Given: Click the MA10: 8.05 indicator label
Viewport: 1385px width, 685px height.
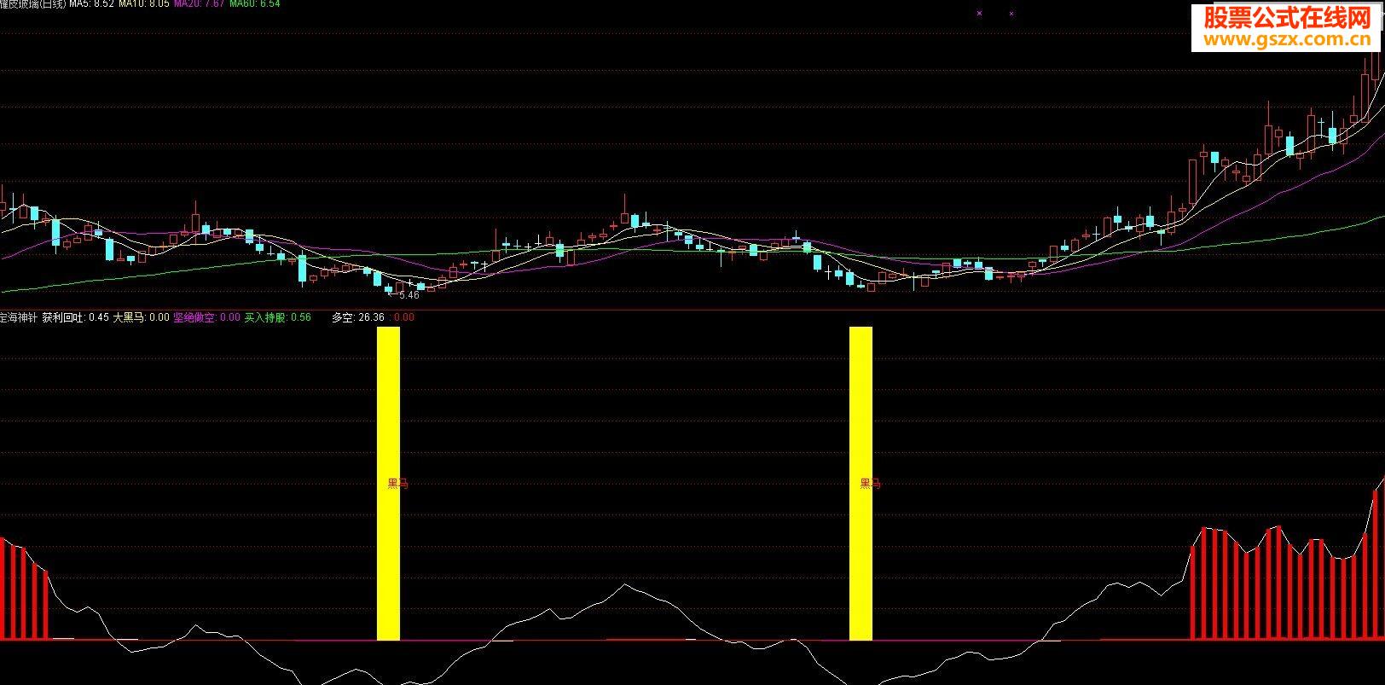Looking at the screenshot, I should click(143, 4).
